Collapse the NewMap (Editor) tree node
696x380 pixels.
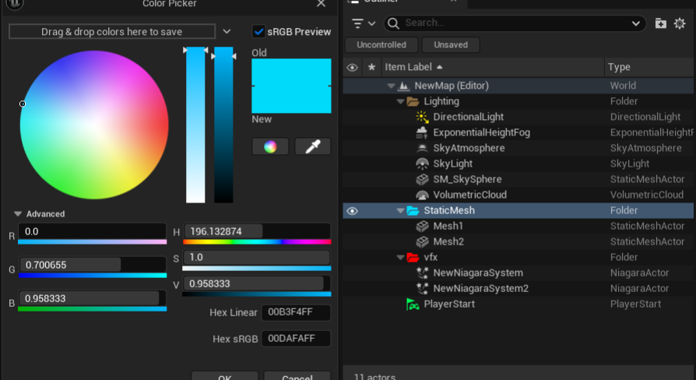pos(391,86)
